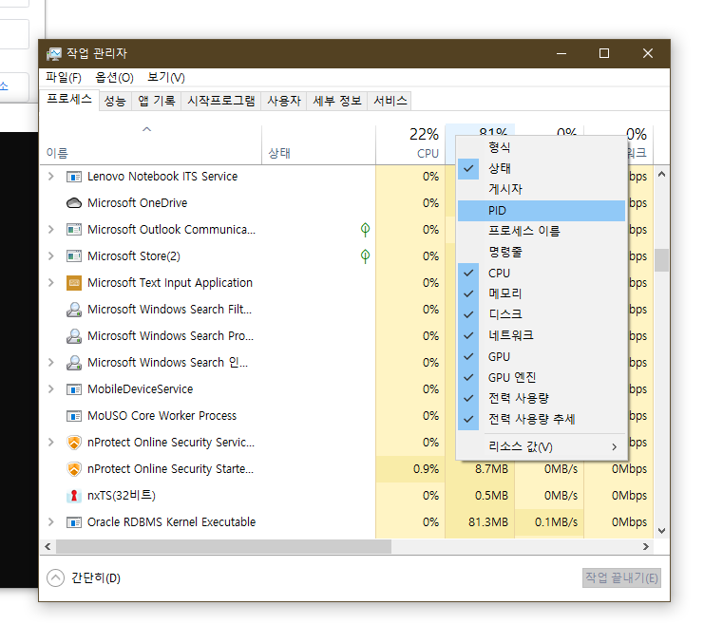
Task: Click the MoUSO Core Worker Process icon
Action: pos(74,416)
